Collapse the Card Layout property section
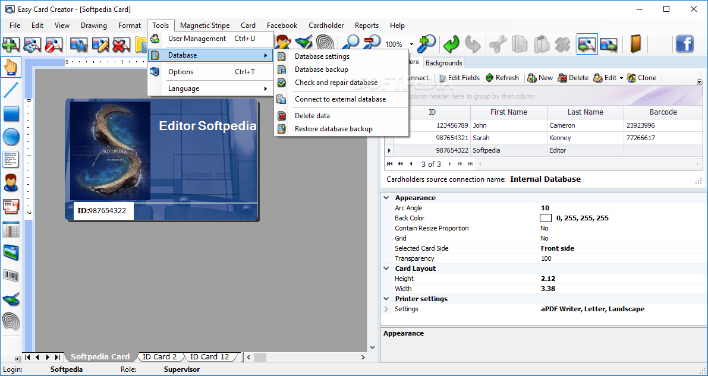Screen dimensions: 708x376 [386, 268]
